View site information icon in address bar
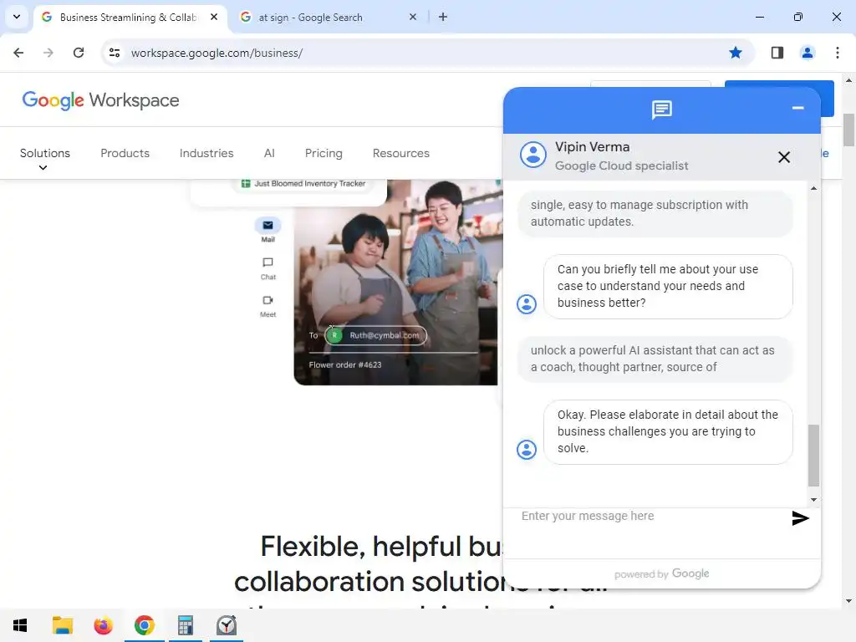Viewport: 856px width, 642px height. [114, 53]
